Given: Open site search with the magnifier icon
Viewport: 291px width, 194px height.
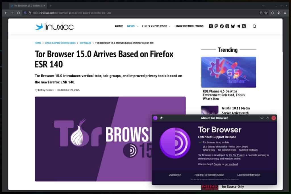Looking at the screenshot, I should (x=254, y=26).
